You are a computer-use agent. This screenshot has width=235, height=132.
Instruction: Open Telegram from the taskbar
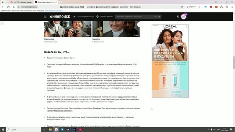coord(62,129)
